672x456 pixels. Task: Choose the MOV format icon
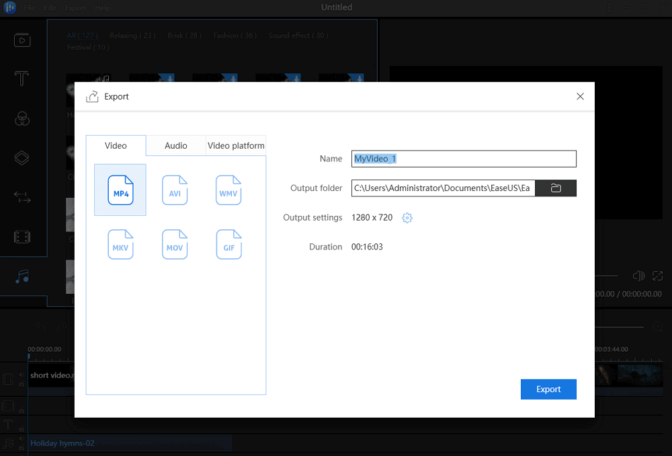175,244
